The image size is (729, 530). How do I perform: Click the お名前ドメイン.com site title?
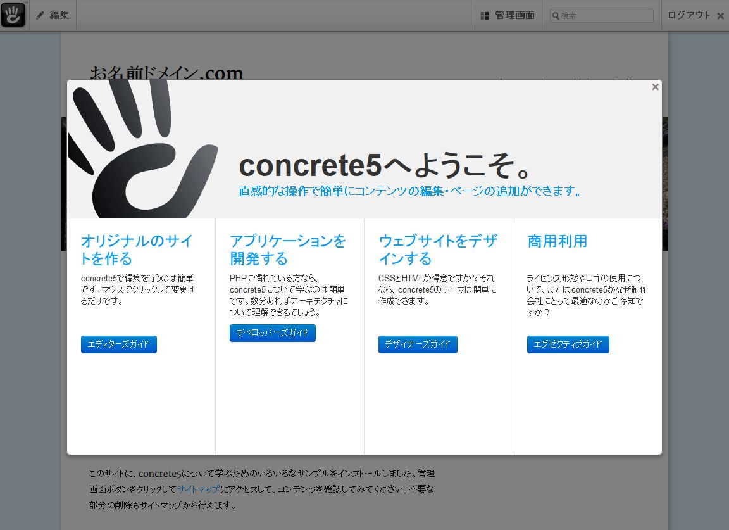point(166,73)
